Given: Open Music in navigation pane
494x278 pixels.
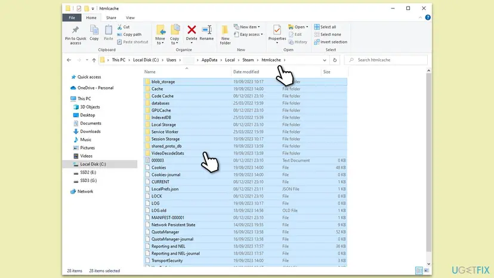Looking at the screenshot, I should (85, 140).
